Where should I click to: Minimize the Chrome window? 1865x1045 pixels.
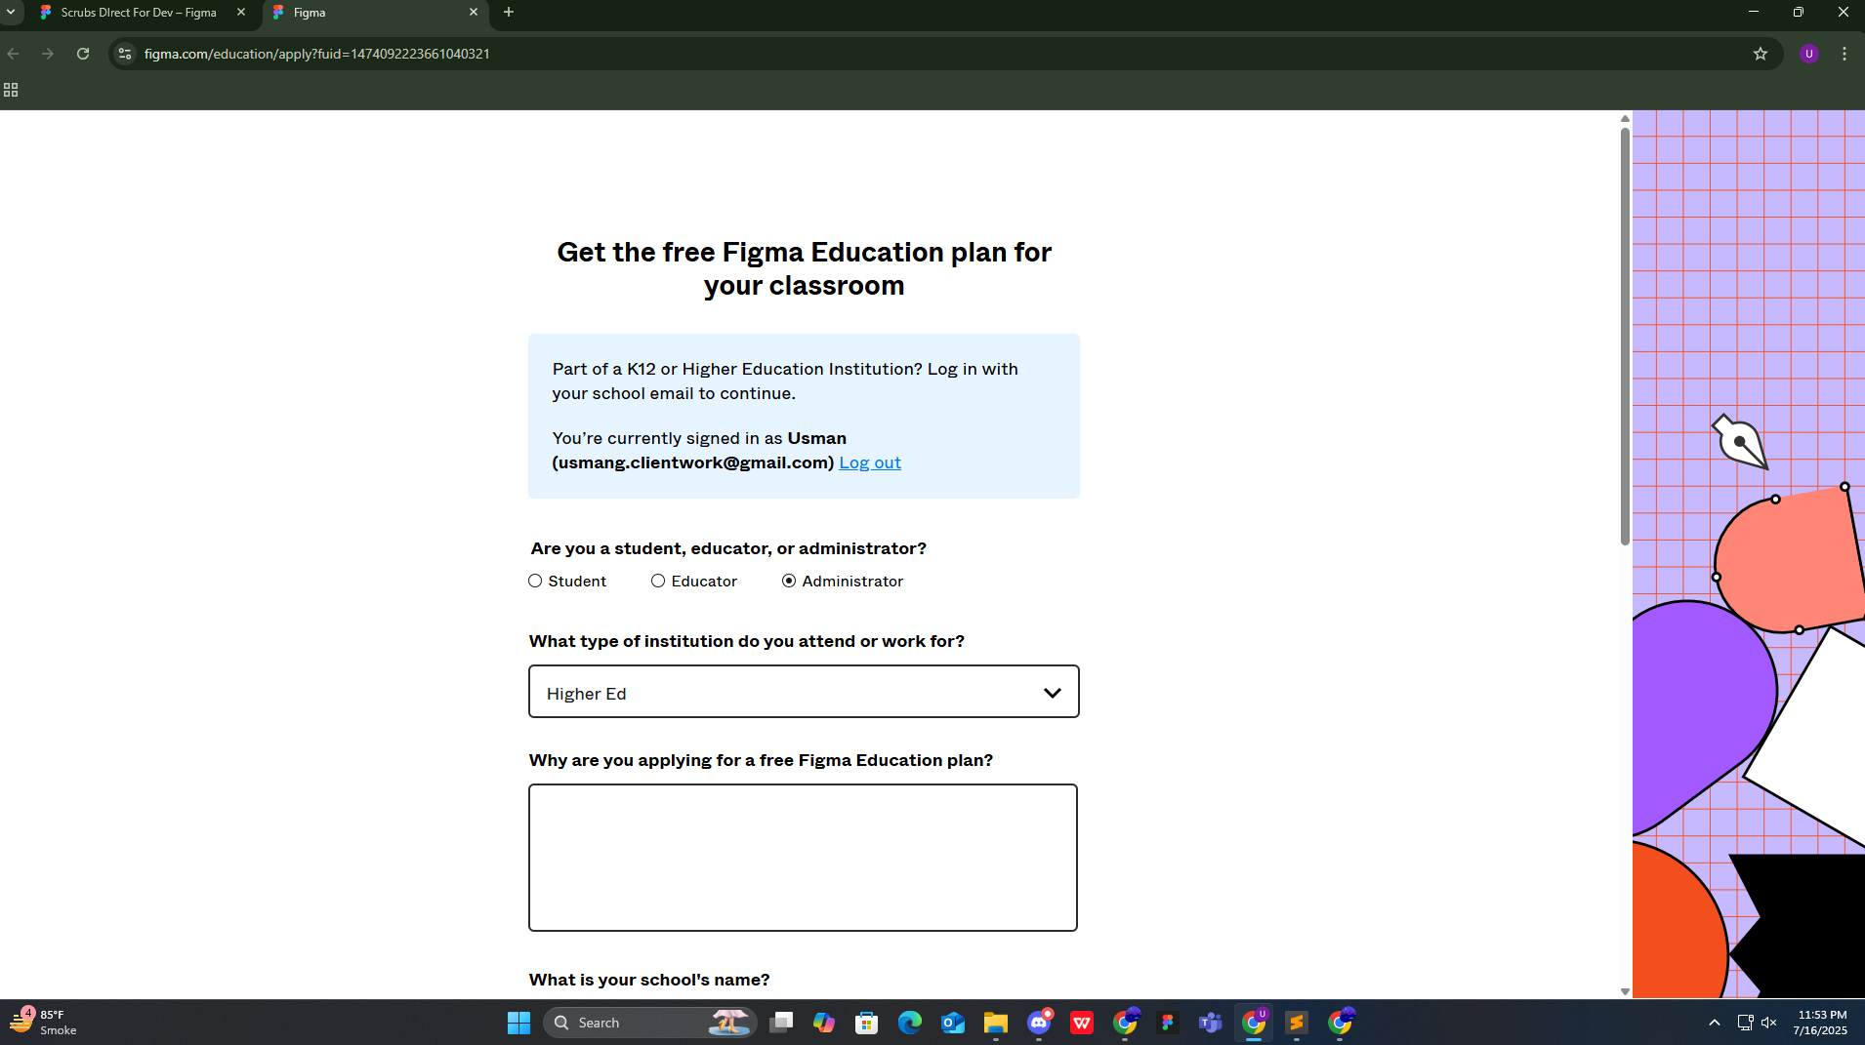[x=1754, y=13]
